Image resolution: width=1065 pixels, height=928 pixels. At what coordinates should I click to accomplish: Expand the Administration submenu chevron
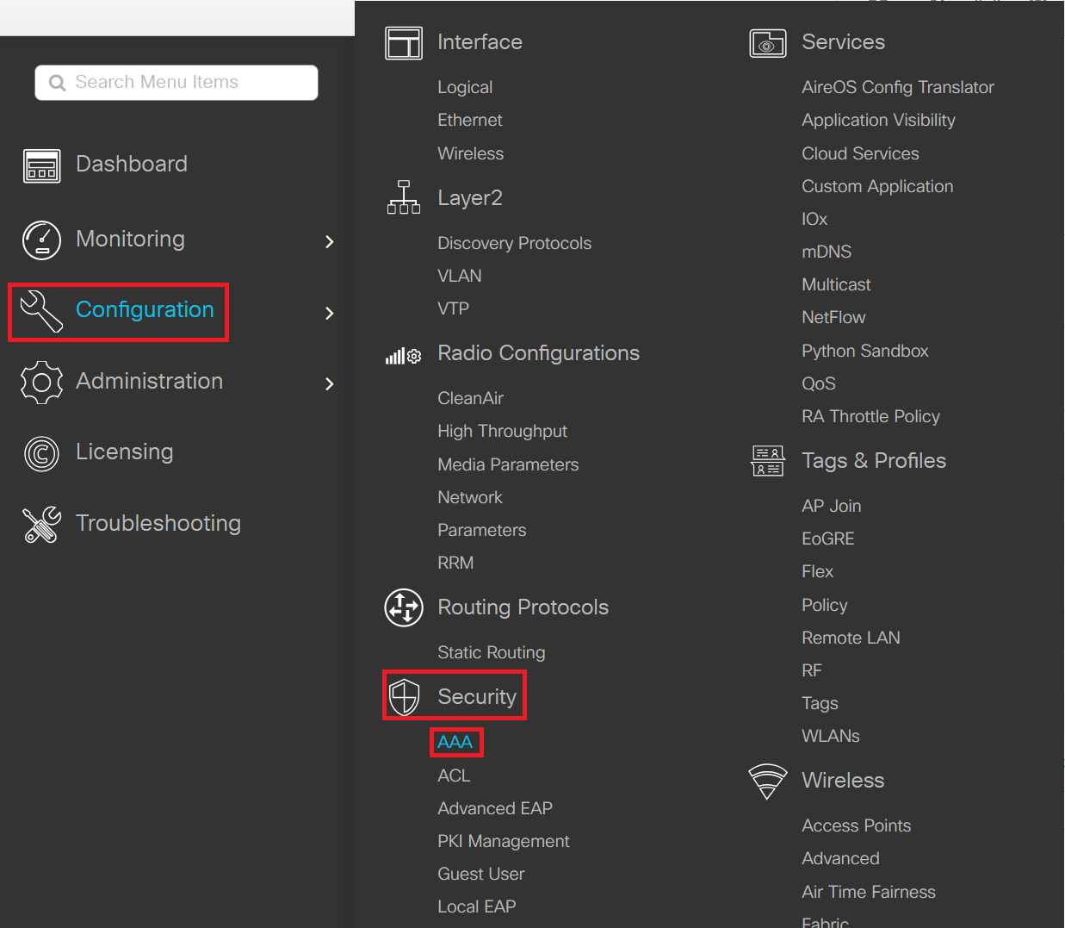click(x=329, y=384)
